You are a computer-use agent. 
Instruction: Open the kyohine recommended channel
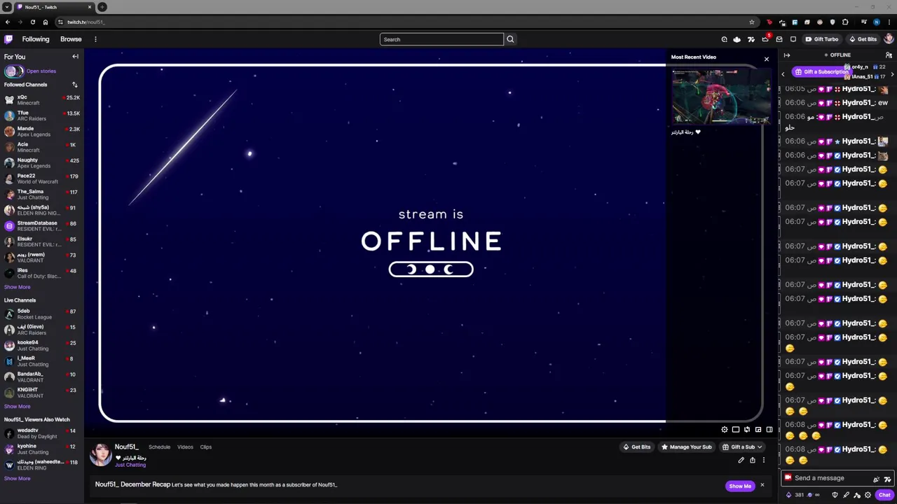pyautogui.click(x=42, y=449)
